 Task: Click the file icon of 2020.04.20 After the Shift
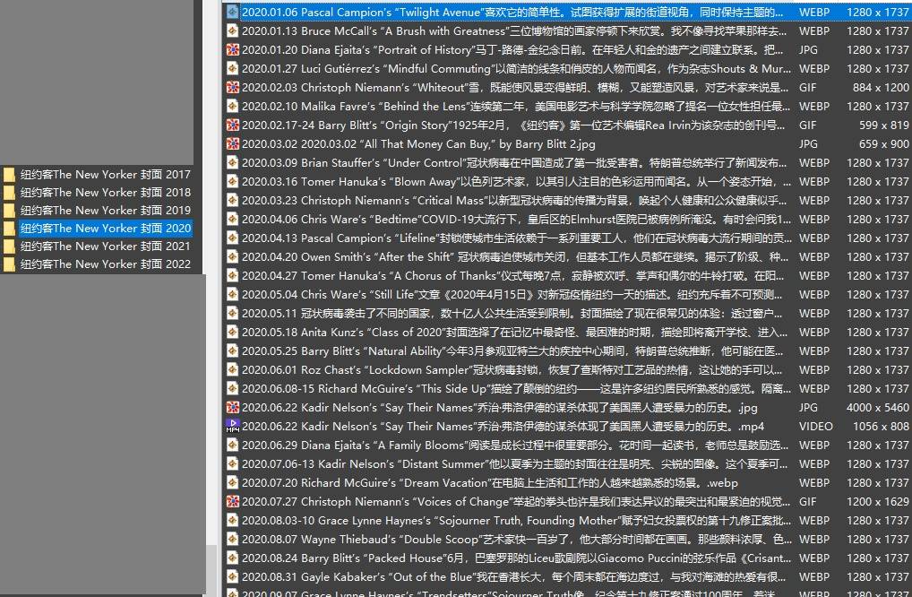tap(232, 256)
